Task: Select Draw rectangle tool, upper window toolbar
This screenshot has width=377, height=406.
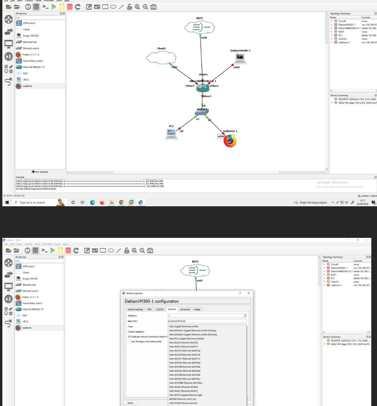Action: click(105, 7)
